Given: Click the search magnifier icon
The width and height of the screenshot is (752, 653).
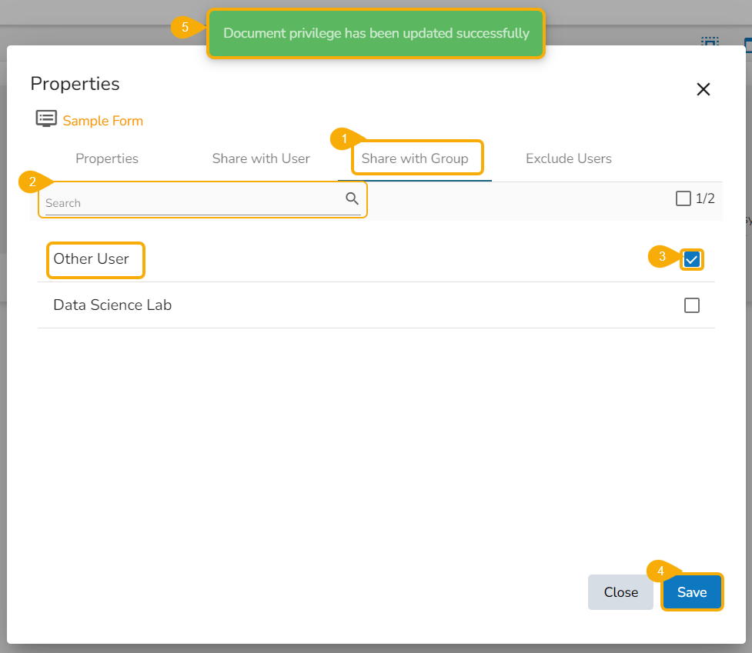Looking at the screenshot, I should tap(352, 199).
